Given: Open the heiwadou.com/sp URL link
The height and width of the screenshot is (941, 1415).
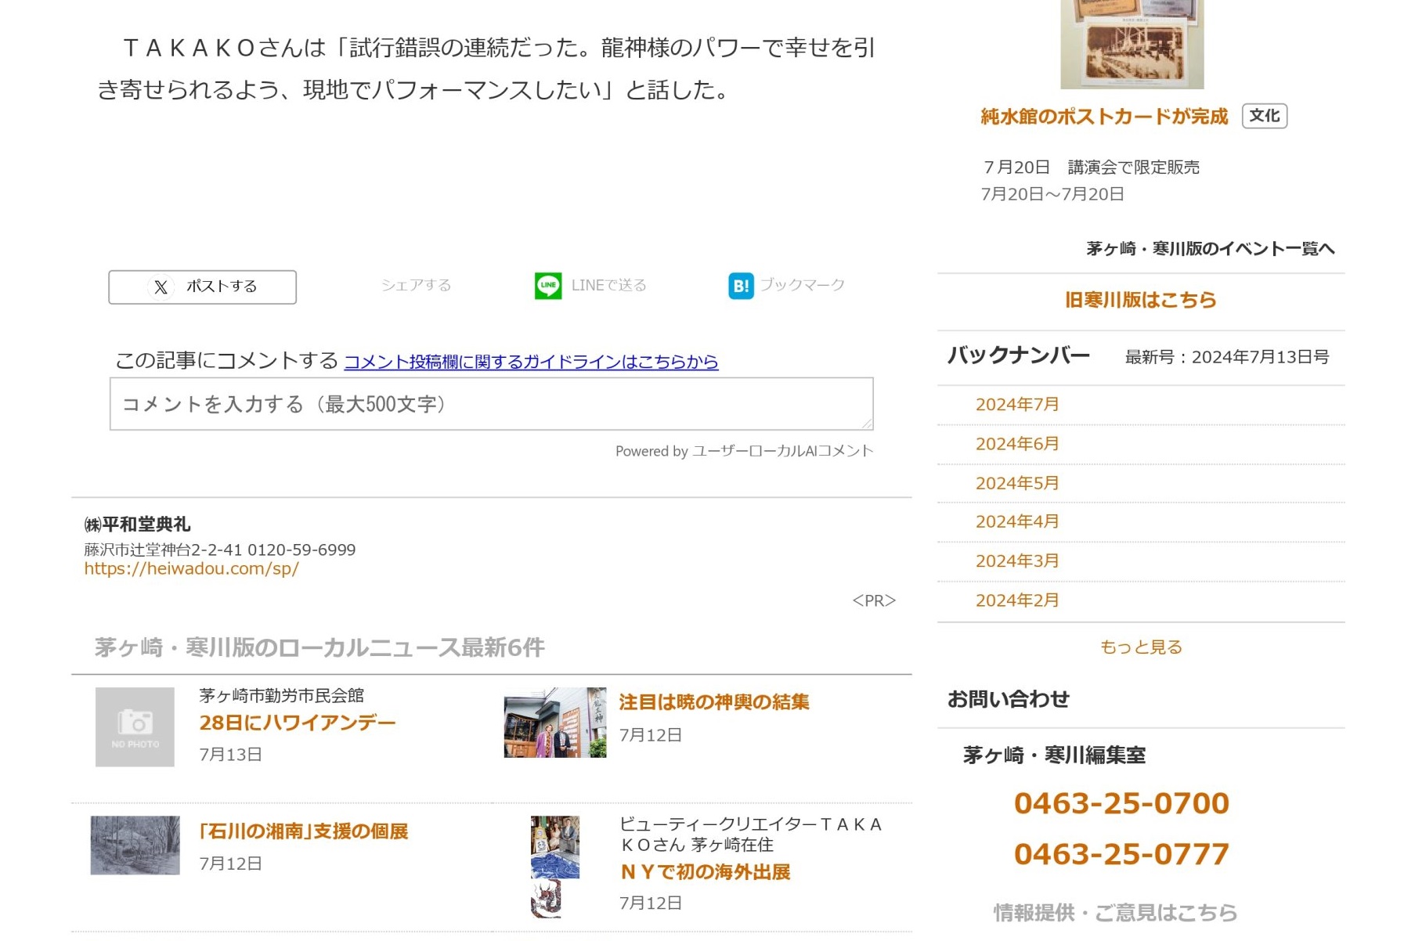Looking at the screenshot, I should coord(192,569).
